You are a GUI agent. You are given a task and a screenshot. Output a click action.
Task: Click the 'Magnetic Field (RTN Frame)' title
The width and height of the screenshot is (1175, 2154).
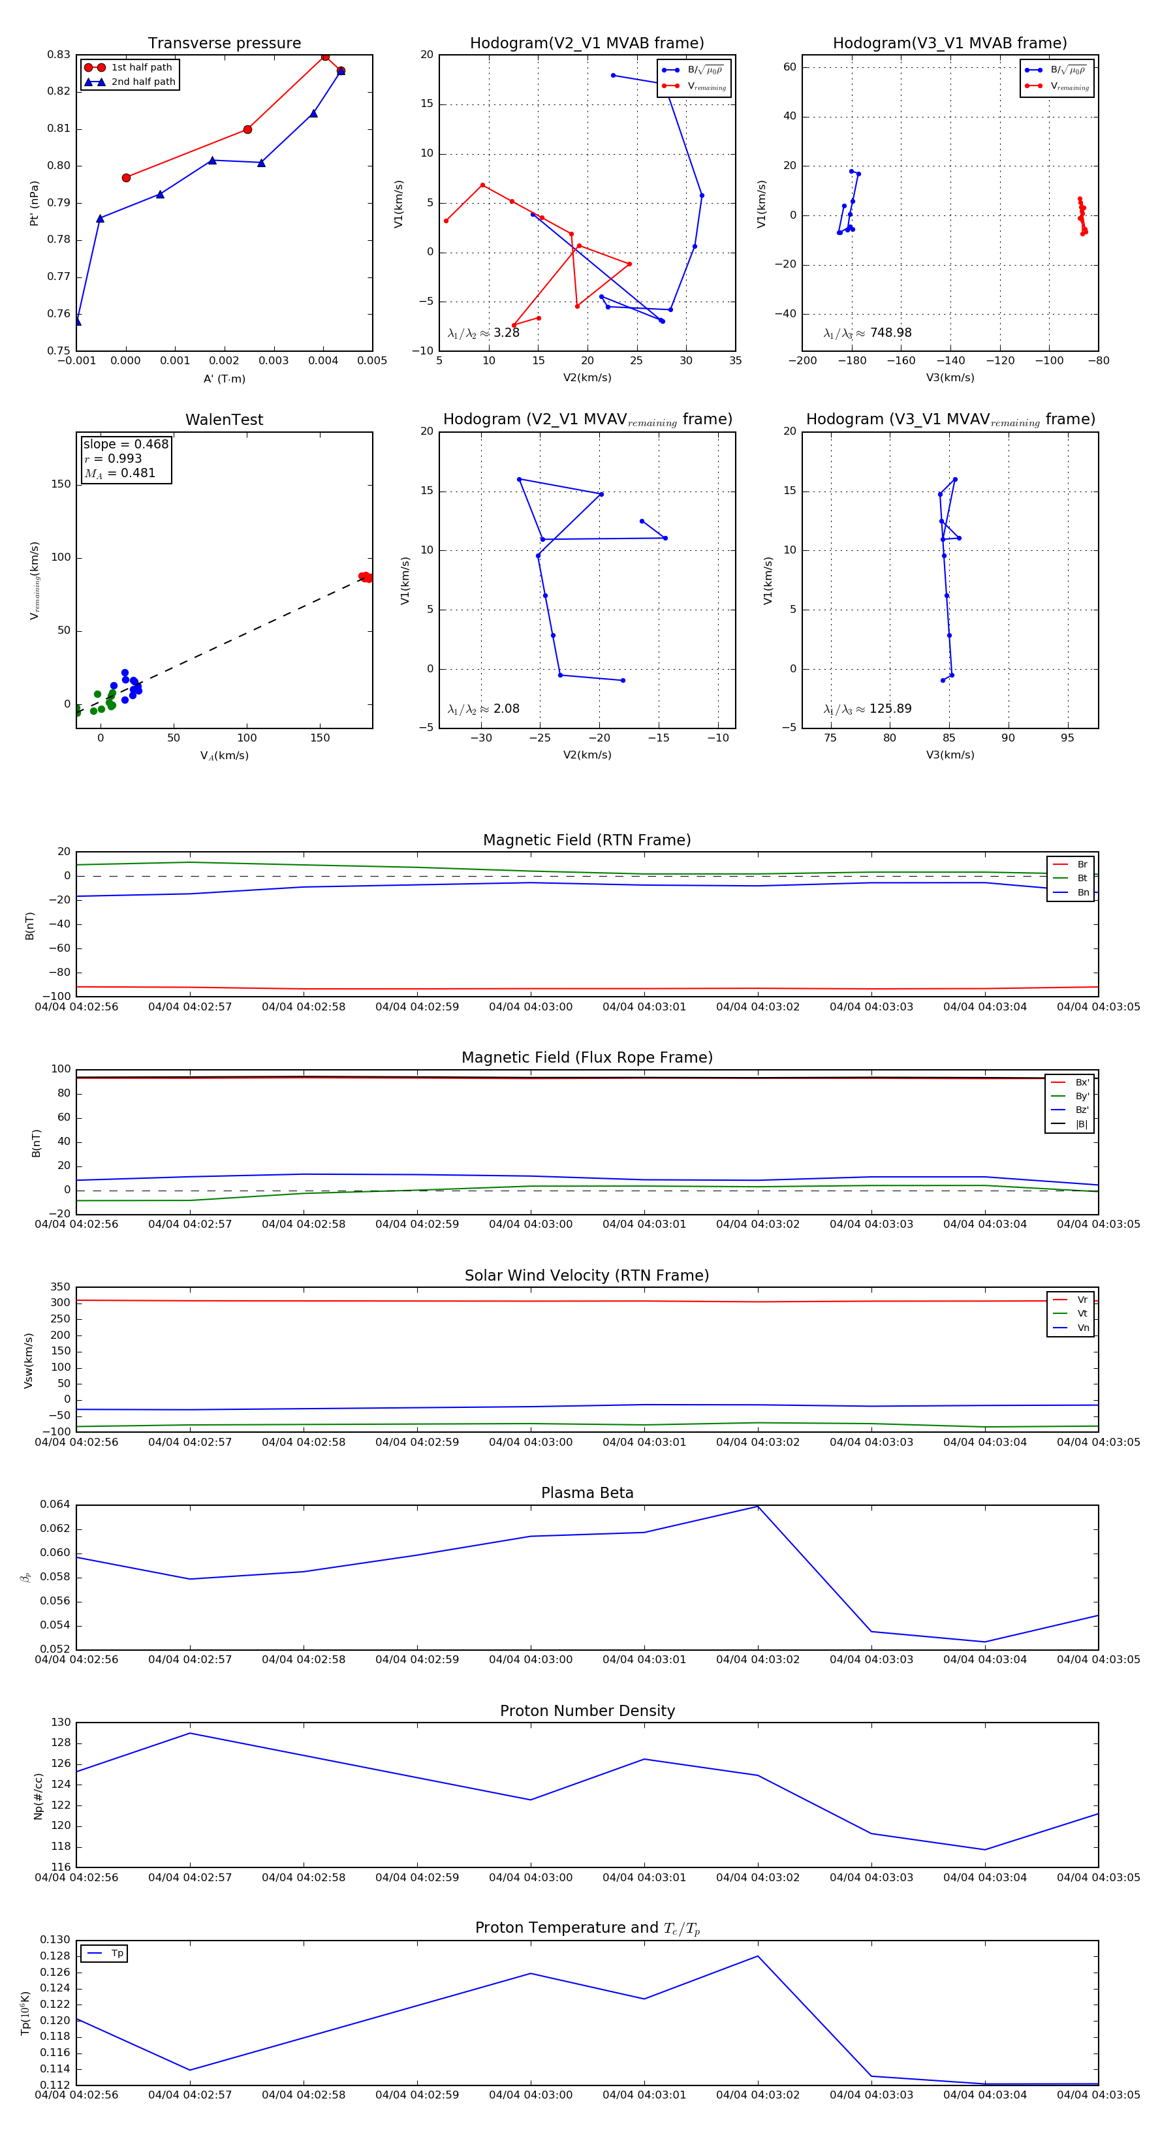(x=587, y=840)
